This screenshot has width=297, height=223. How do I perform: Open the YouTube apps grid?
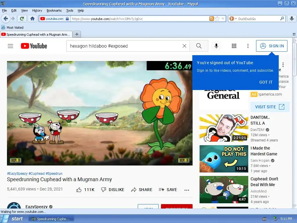click(234, 46)
